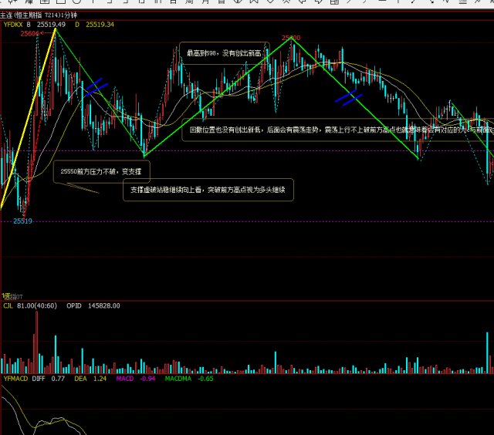Viewport: 494px width, 435px height.
Task: Select the long annotation starting 回撤位置也没有创出新低
Action: pos(338,130)
